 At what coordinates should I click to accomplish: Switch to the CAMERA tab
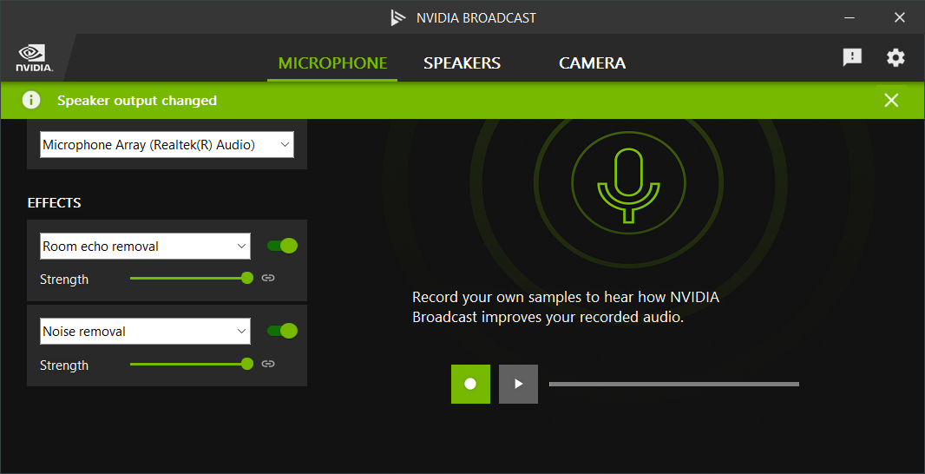pos(593,63)
